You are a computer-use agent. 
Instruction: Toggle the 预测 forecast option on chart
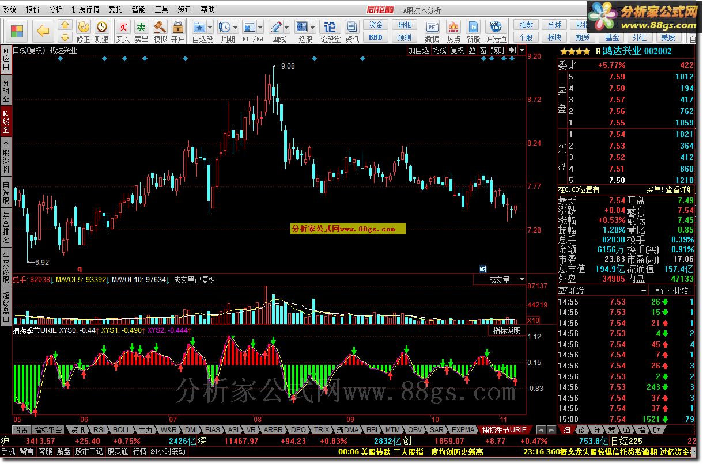point(497,50)
